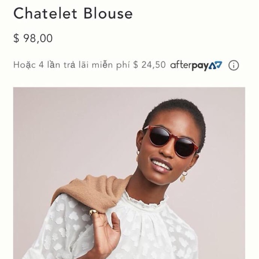Tap the blue Afterpay arrow symbol
The height and width of the screenshot is (259, 259).
click(x=215, y=65)
